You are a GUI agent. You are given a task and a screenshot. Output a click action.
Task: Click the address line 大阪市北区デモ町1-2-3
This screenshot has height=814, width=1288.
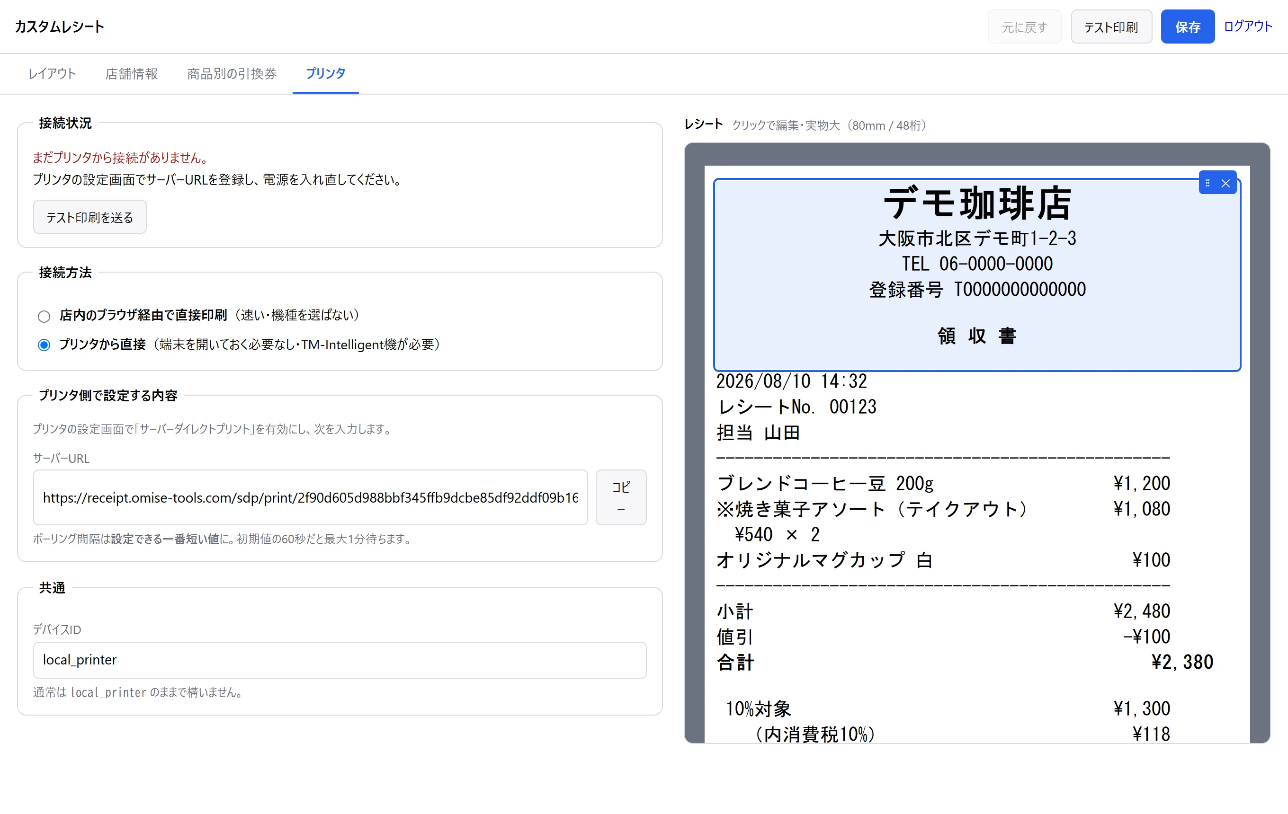pyautogui.click(x=977, y=239)
